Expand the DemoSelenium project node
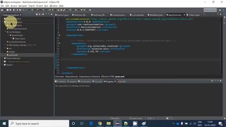This screenshot has height=127, width=226. pyautogui.click(x=2, y=58)
